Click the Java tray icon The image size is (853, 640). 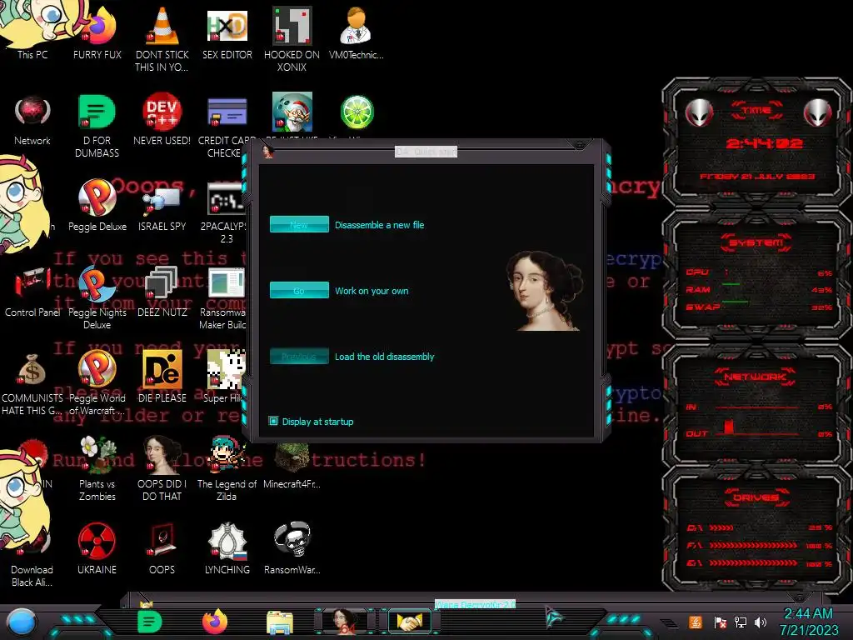coord(696,622)
